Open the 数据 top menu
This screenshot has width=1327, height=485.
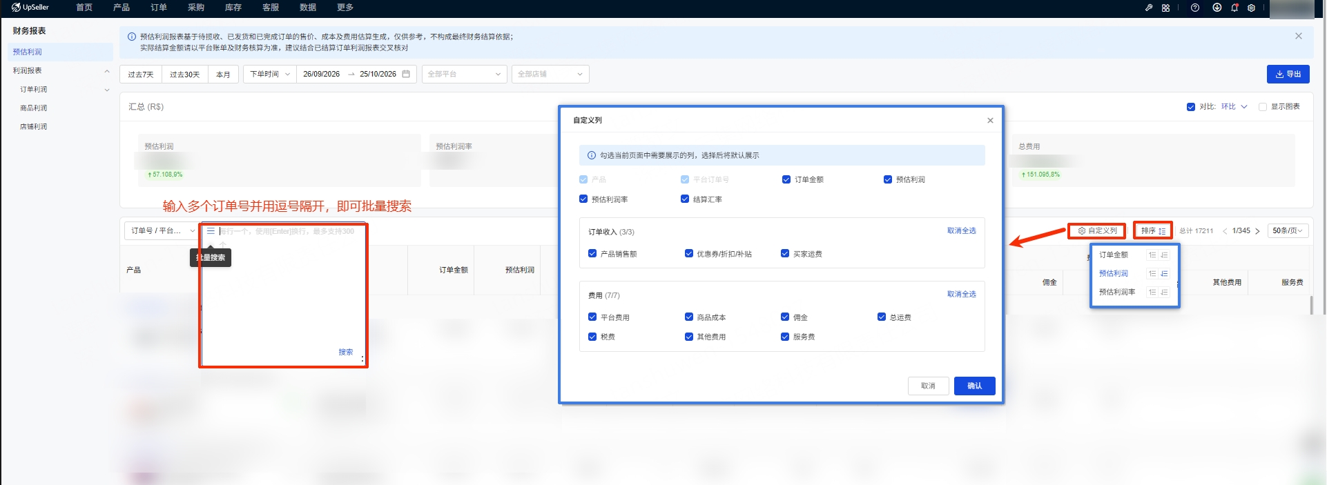click(x=308, y=8)
